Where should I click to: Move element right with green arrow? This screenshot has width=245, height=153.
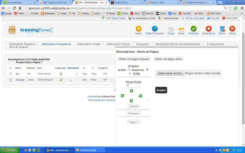[x=140, y=96]
